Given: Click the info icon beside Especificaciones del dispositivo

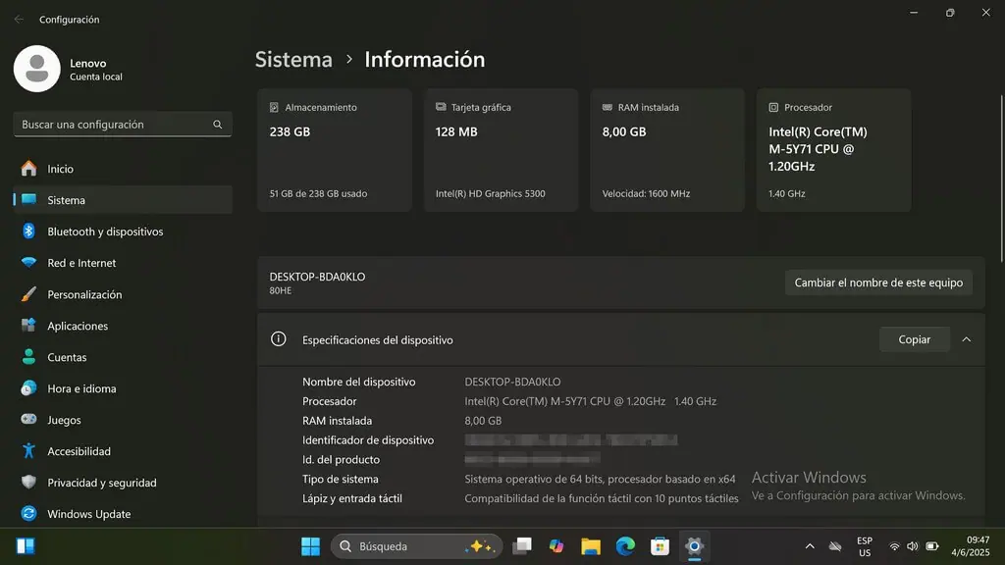Looking at the screenshot, I should point(278,338).
